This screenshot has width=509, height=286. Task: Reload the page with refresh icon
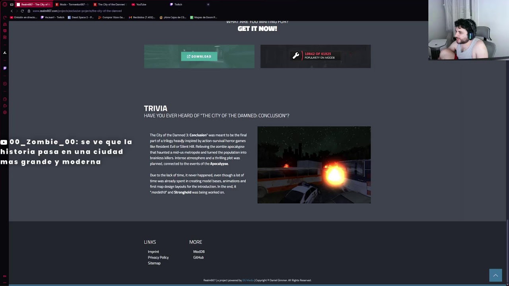tap(22, 11)
